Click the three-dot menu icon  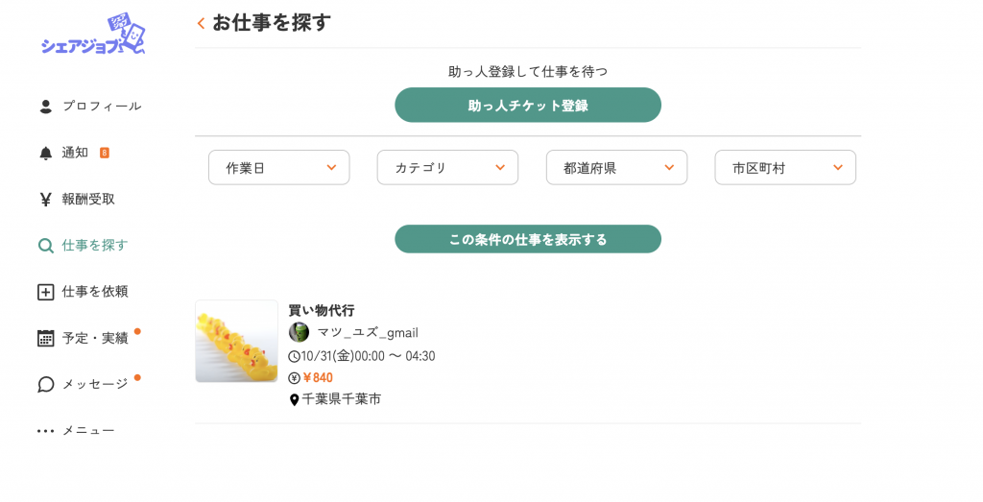(45, 431)
